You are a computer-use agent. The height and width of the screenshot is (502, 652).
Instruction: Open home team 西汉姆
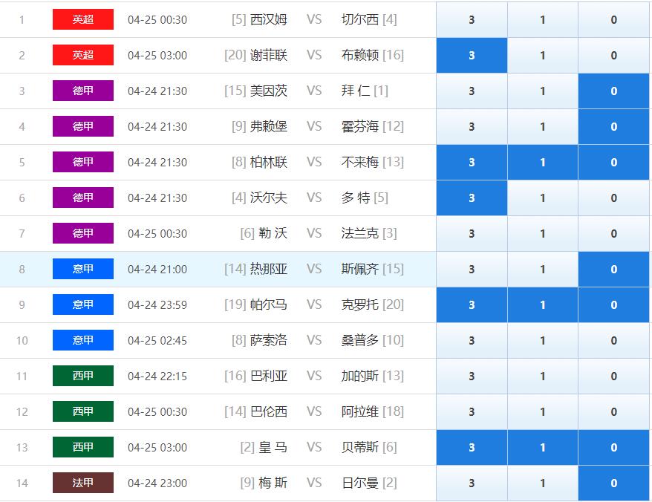(269, 19)
